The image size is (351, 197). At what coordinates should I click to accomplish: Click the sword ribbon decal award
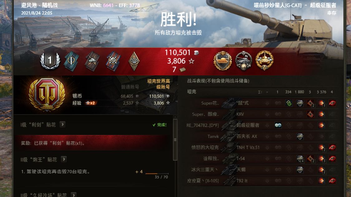tap(71, 61)
